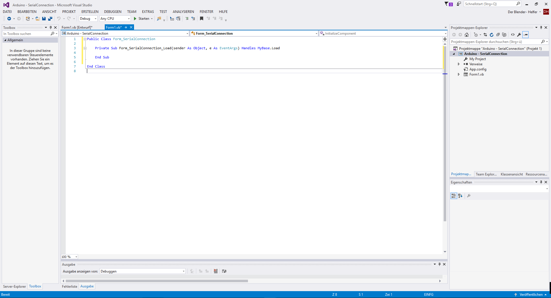Toggle word wrap in the output window
This screenshot has width=551, height=298.
pos(224,271)
